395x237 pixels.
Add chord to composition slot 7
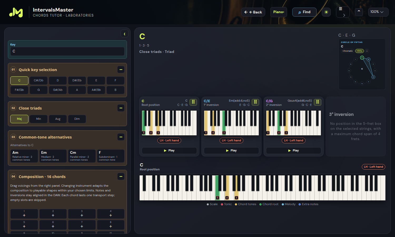tap(82, 225)
